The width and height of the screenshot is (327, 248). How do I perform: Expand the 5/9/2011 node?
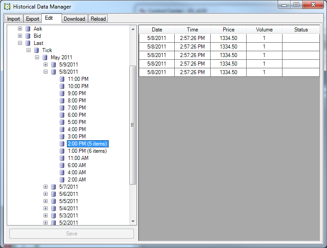(x=46, y=65)
